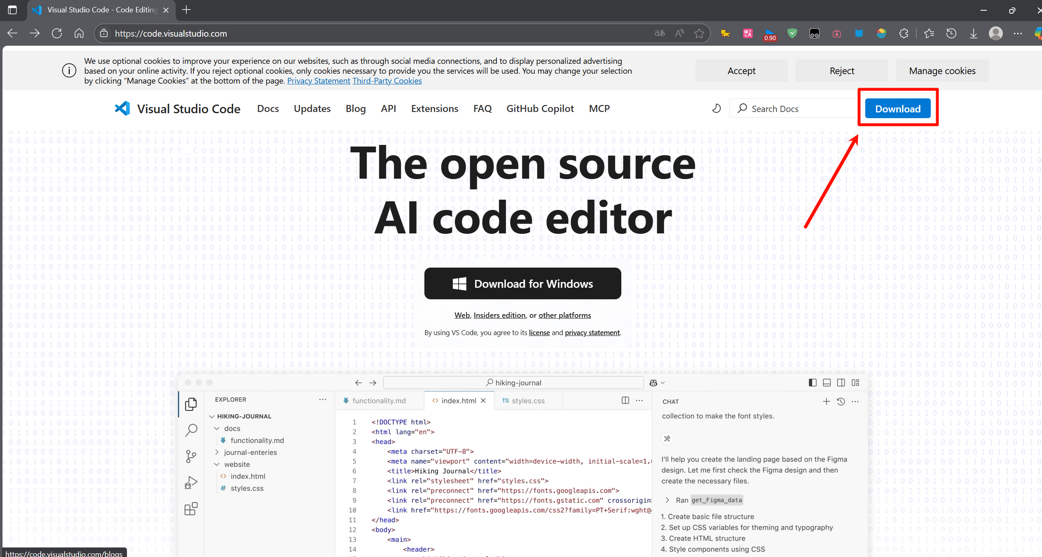Go to the Blog page
Image resolution: width=1042 pixels, height=557 pixels.
coord(356,109)
